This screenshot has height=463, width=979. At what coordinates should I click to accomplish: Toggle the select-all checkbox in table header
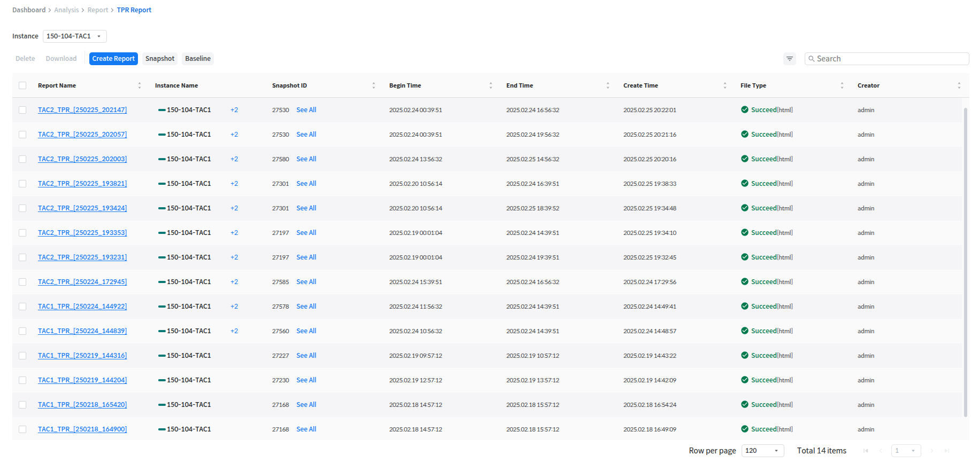point(22,85)
